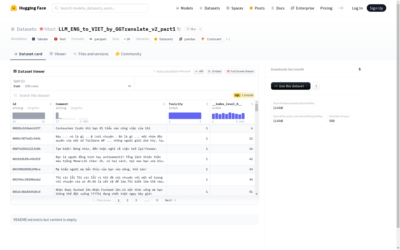Sort the Toxicity column

point(207,104)
